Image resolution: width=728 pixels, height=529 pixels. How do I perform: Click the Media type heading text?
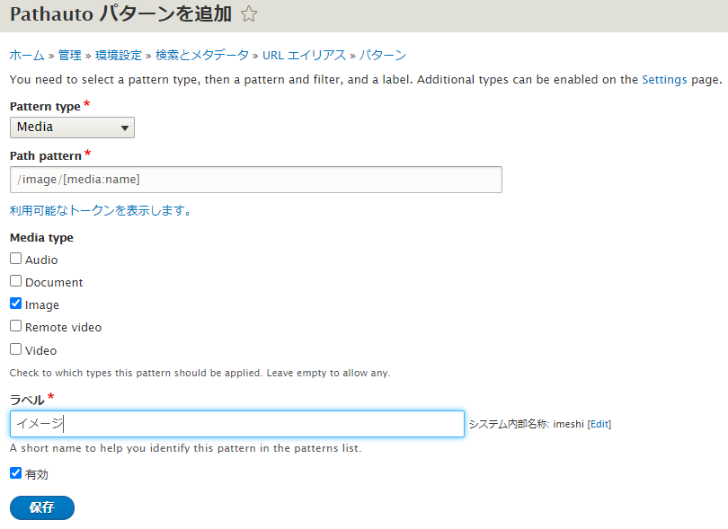41,238
